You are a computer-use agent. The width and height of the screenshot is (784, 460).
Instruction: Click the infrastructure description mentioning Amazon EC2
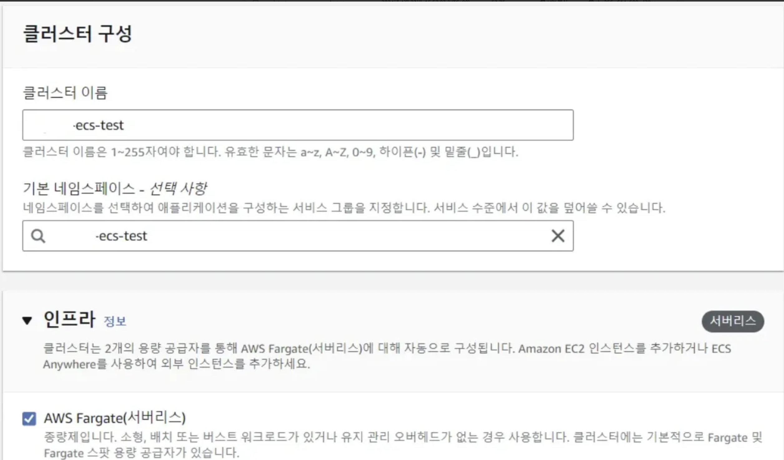point(387,356)
